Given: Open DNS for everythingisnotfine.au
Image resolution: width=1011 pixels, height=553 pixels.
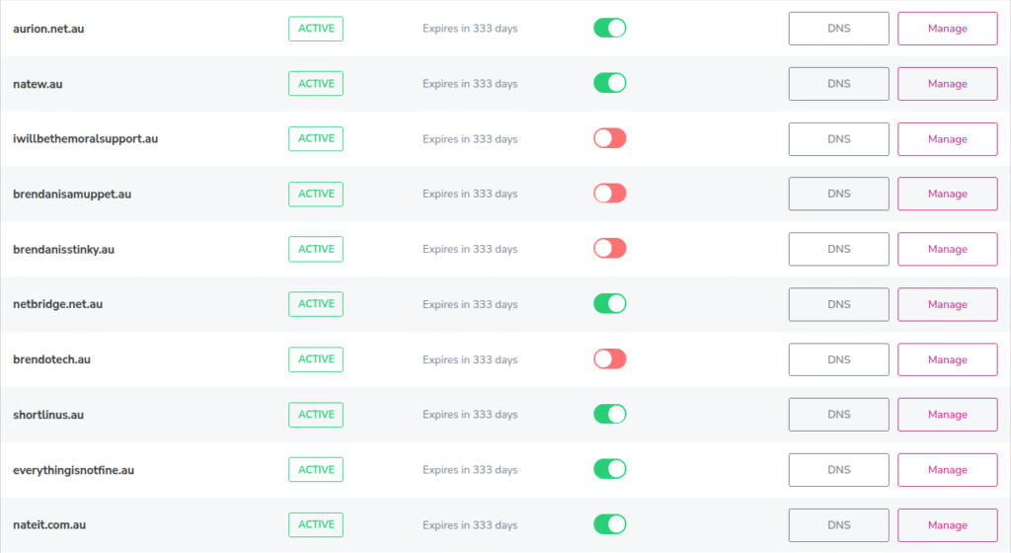Looking at the screenshot, I should (x=838, y=470).
